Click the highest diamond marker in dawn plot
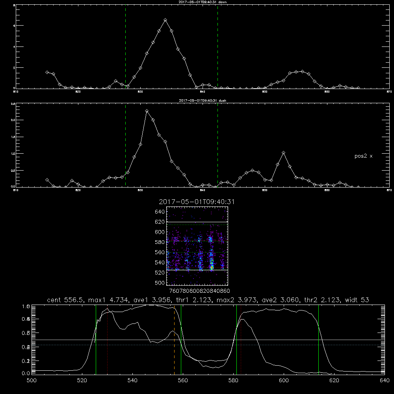Viewport: 394px width, 394px height. 165,20
